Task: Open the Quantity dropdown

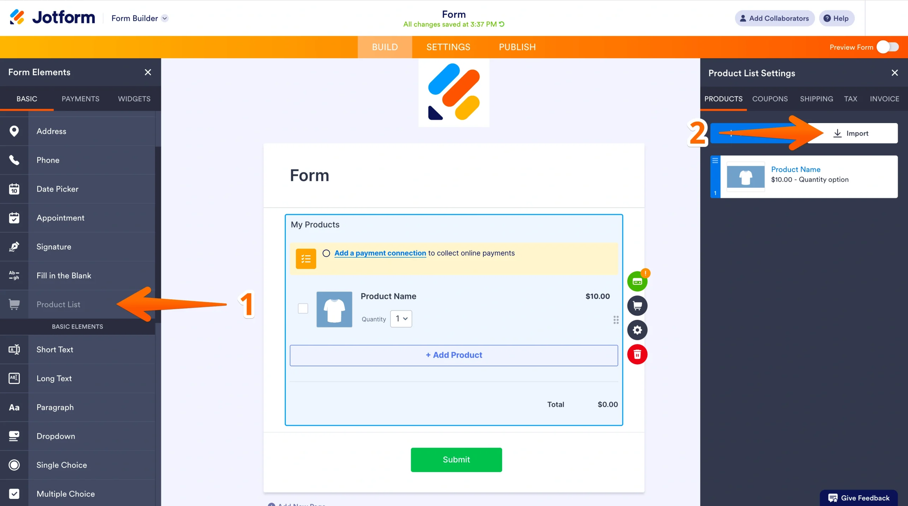Action: 400,318
